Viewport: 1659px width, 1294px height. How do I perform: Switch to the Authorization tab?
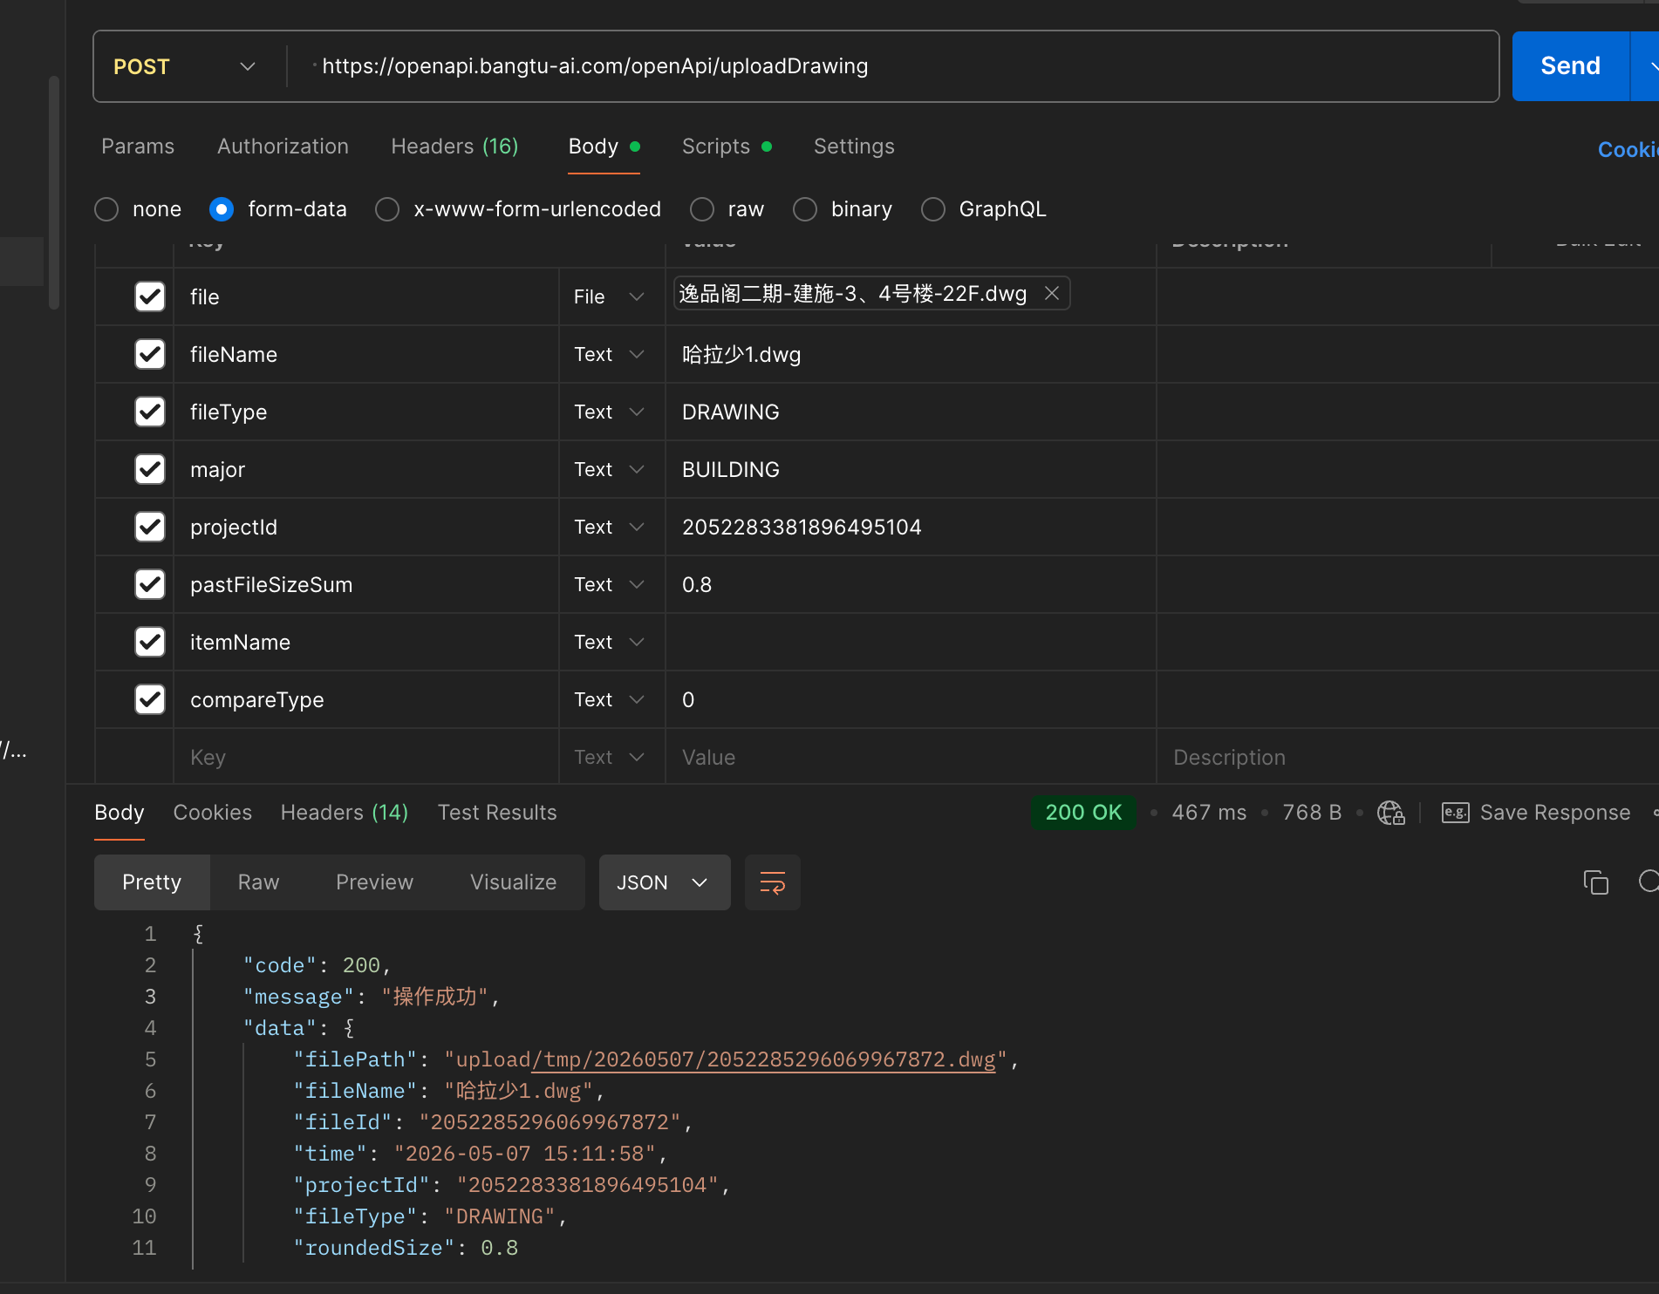point(283,146)
